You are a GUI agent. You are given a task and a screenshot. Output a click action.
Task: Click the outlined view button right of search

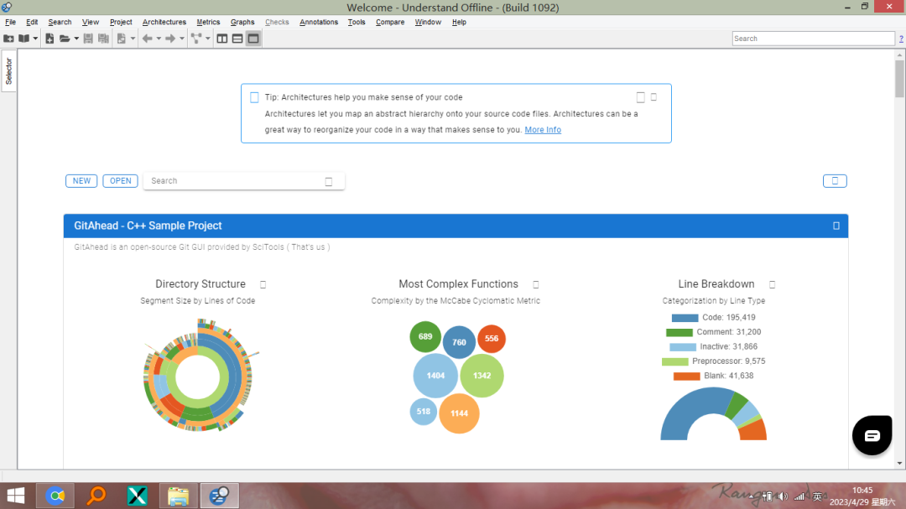[x=835, y=181]
